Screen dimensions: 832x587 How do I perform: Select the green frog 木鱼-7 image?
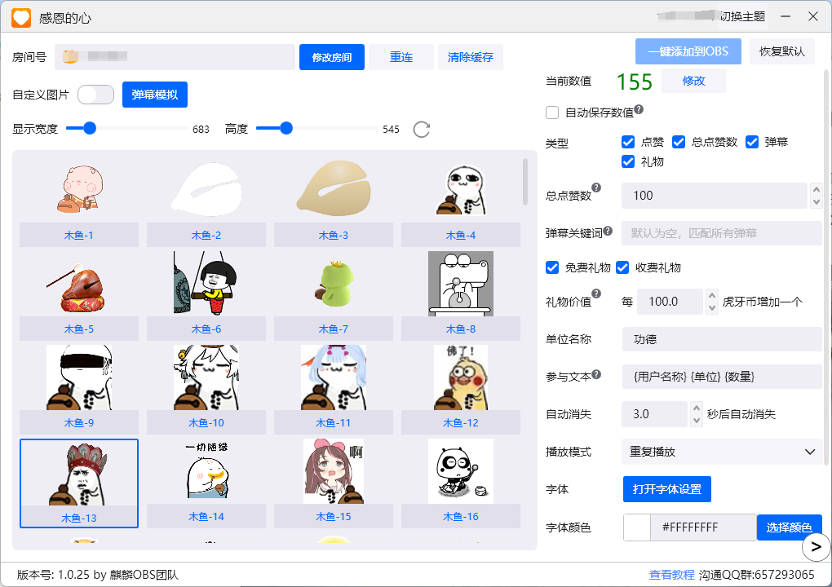pyautogui.click(x=334, y=284)
